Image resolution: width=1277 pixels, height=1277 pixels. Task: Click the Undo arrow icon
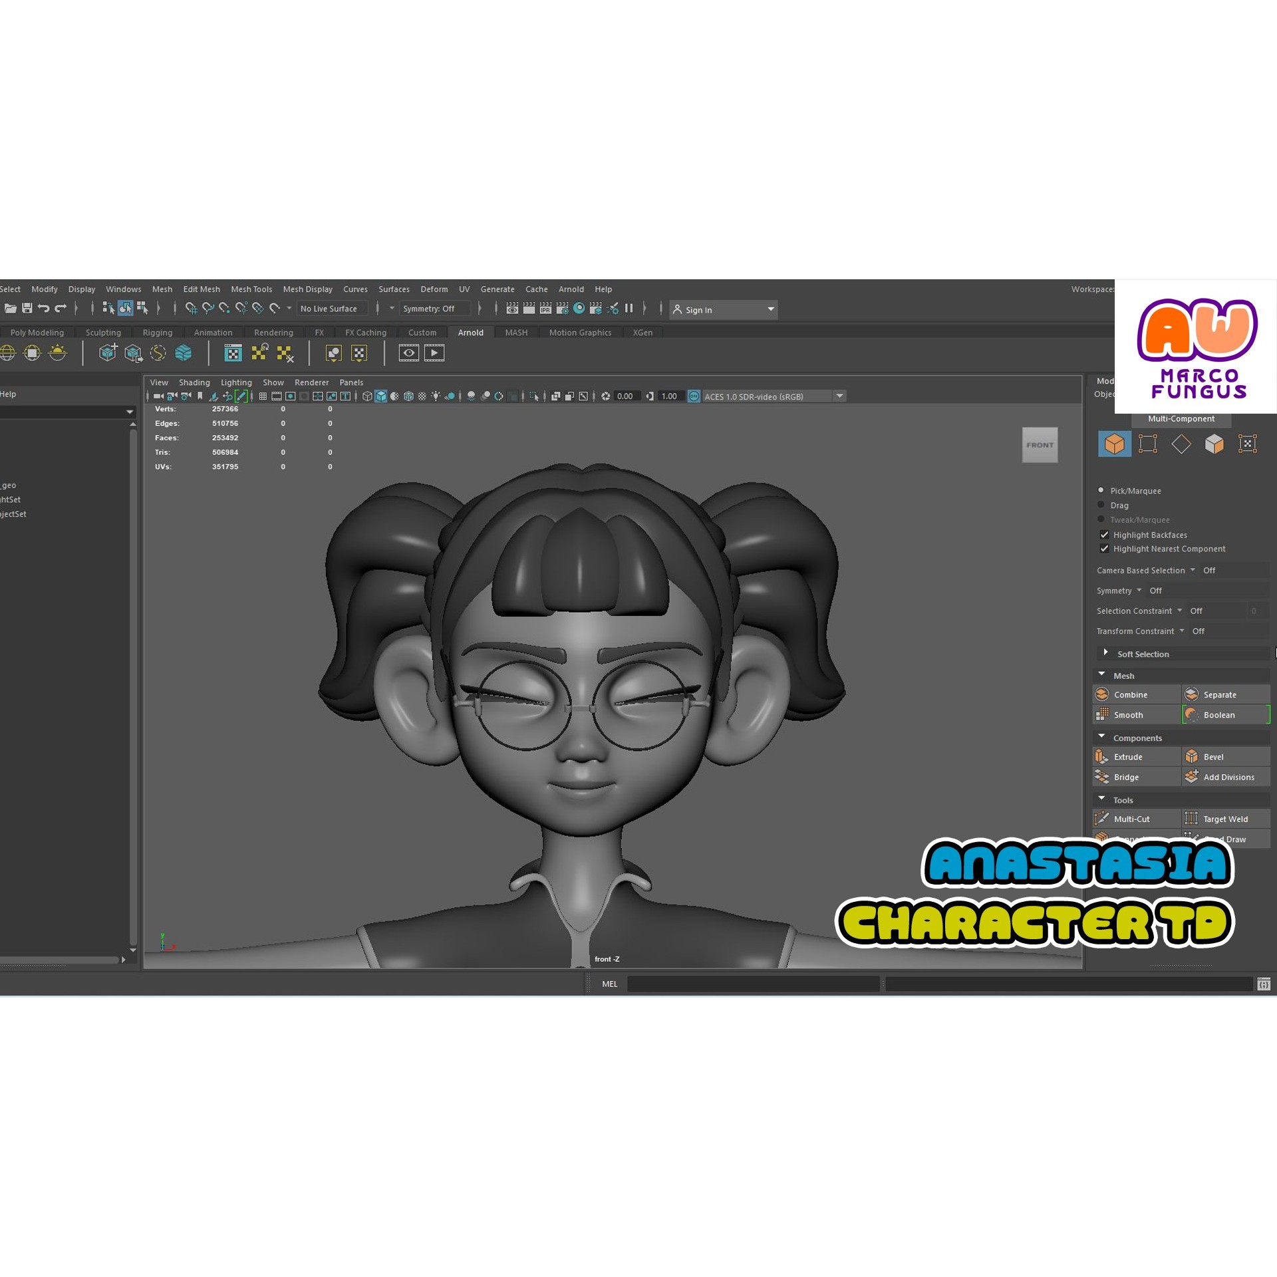[44, 309]
